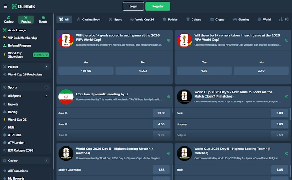Expand the Casino sidebar section

tap(47, 160)
